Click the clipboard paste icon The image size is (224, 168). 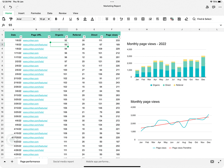click(x=4, y=19)
